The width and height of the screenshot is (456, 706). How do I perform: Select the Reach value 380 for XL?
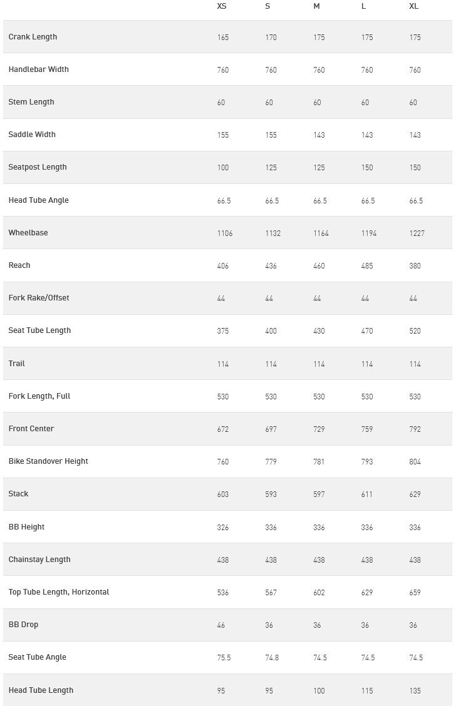(x=415, y=266)
